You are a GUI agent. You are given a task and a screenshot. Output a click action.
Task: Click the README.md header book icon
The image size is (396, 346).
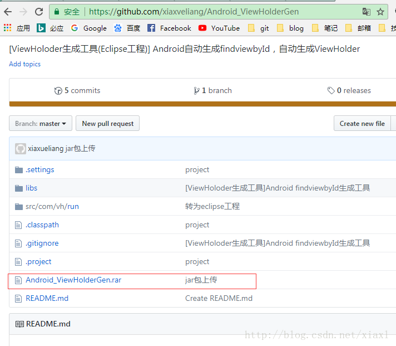pos(19,324)
